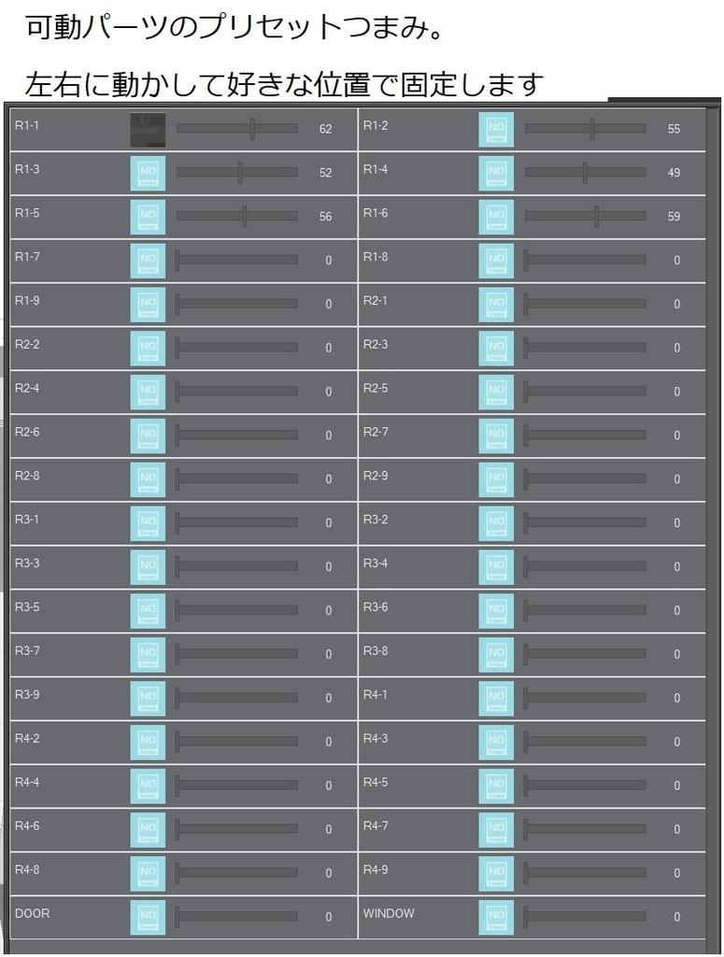Select the R3-1 NO image thumbnail icon

148,523
